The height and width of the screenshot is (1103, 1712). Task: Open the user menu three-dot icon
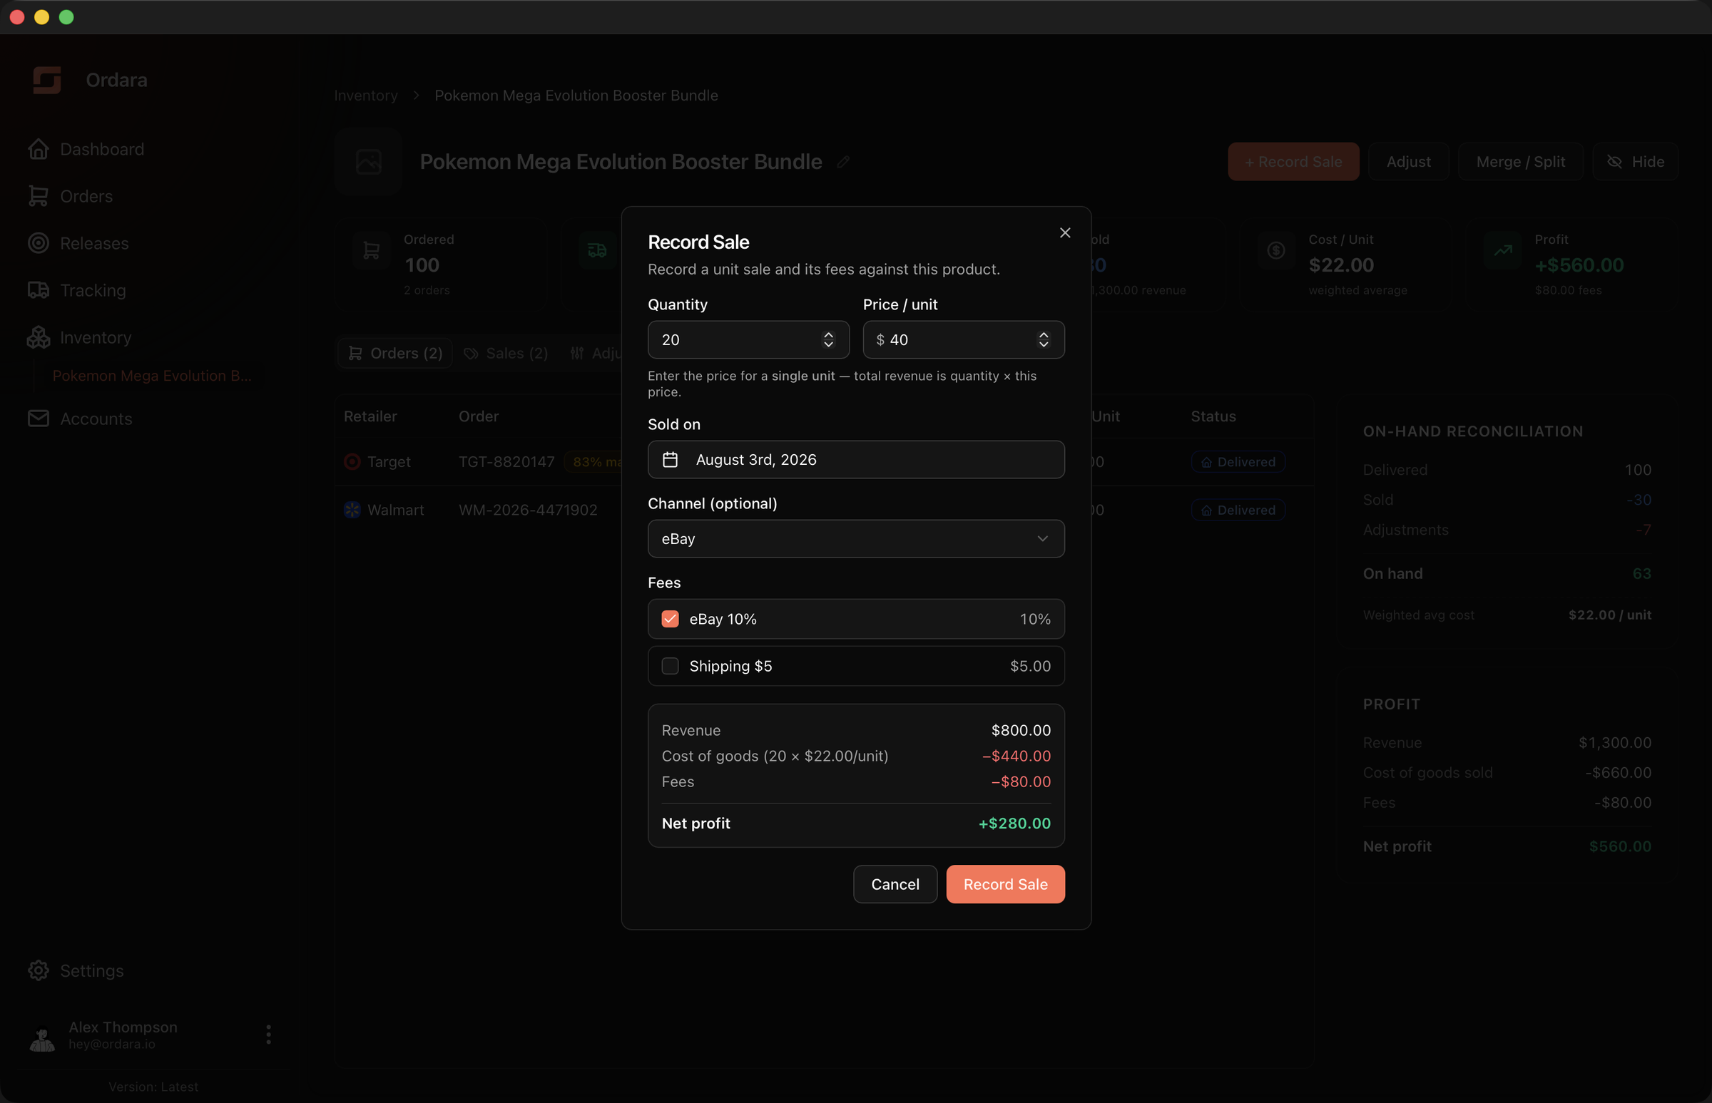pyautogui.click(x=269, y=1035)
